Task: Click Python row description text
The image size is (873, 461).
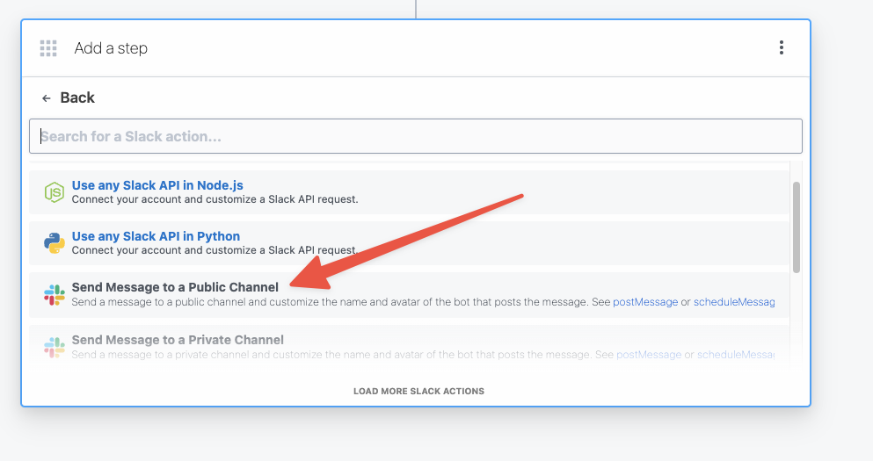Action: (215, 250)
